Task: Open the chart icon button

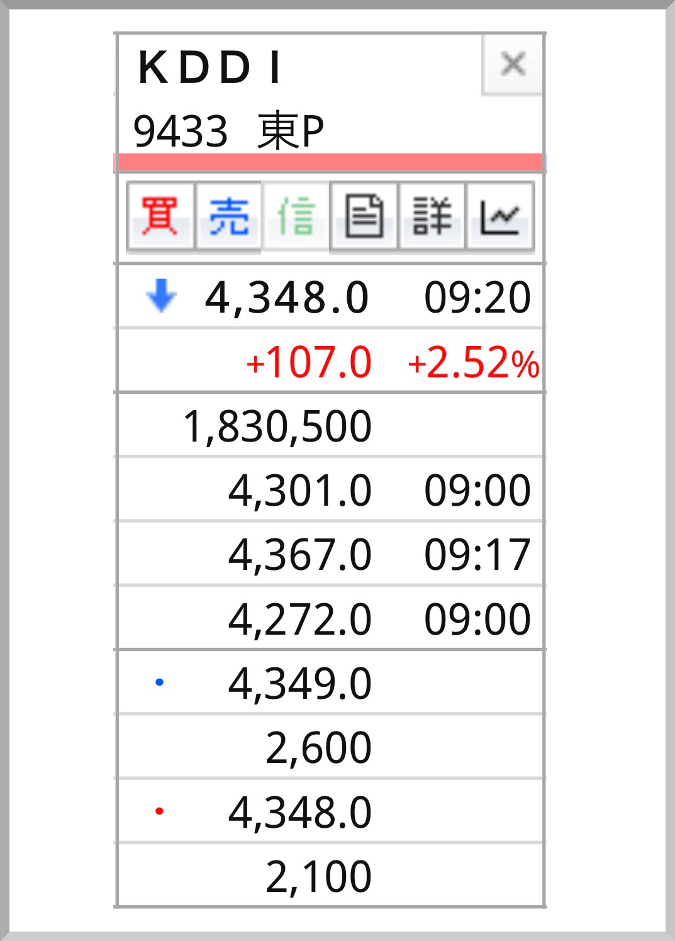Action: (x=500, y=216)
